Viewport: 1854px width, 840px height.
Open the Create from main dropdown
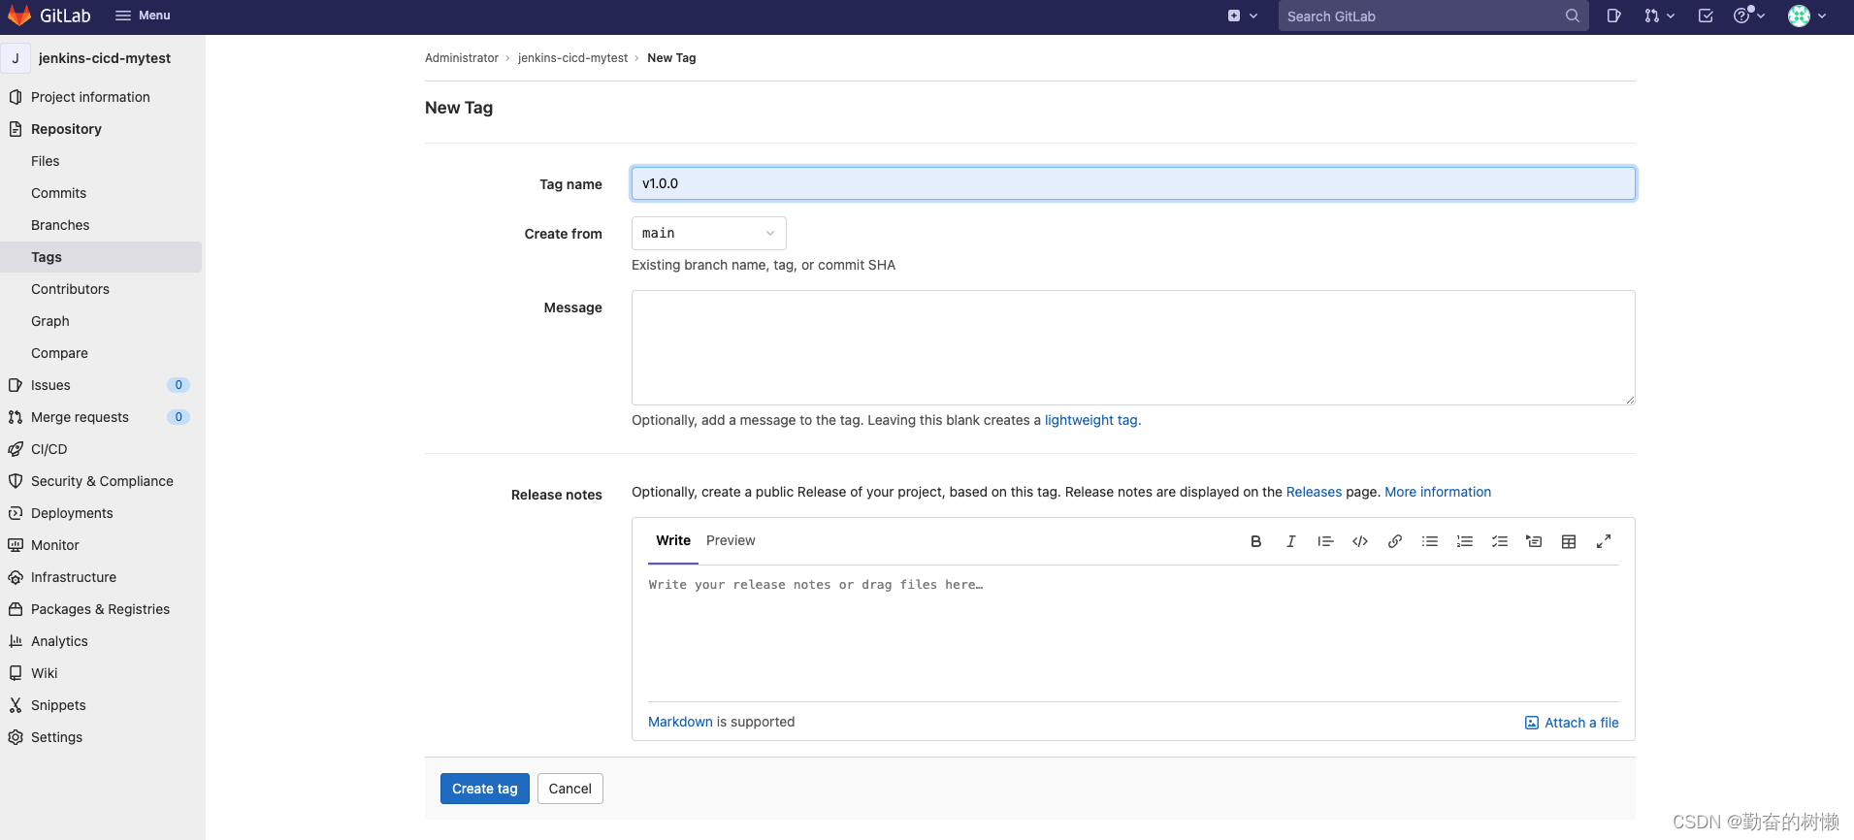(x=708, y=233)
